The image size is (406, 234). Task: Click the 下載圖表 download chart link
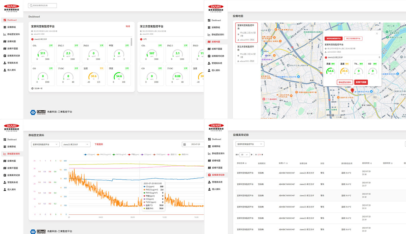[99, 144]
